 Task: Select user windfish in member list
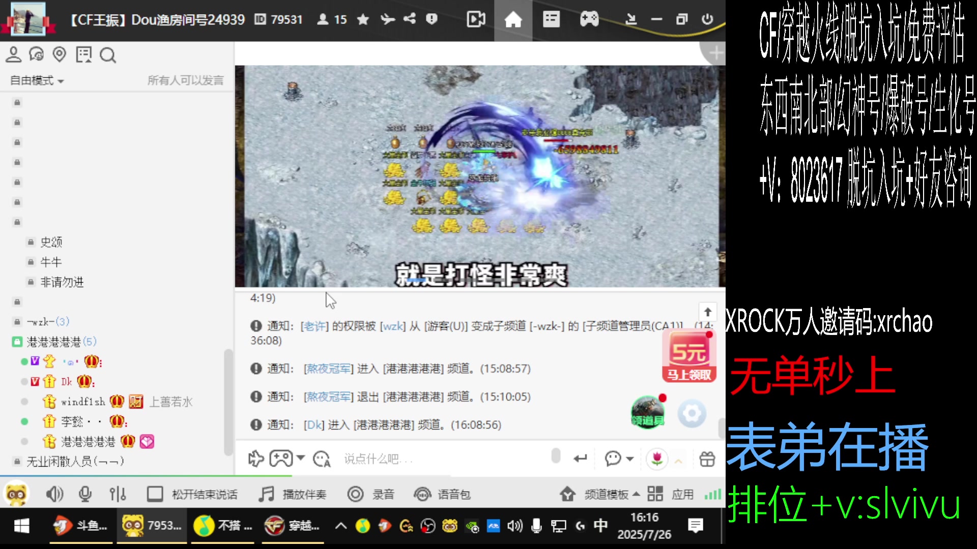(83, 402)
